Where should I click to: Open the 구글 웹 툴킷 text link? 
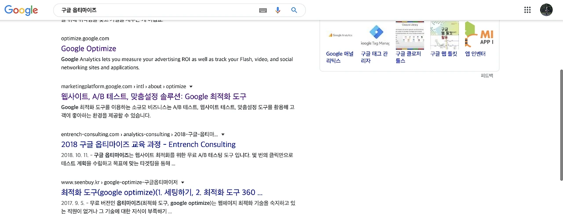(443, 54)
